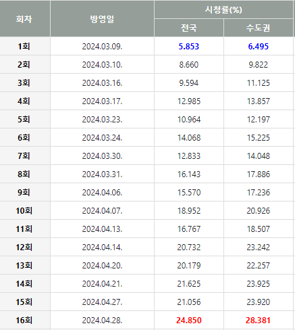295x330 pixels.
Task: Click the rating value 10.964
Action: pos(189,120)
